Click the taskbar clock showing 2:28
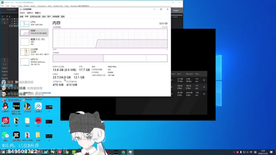 pos(263,152)
